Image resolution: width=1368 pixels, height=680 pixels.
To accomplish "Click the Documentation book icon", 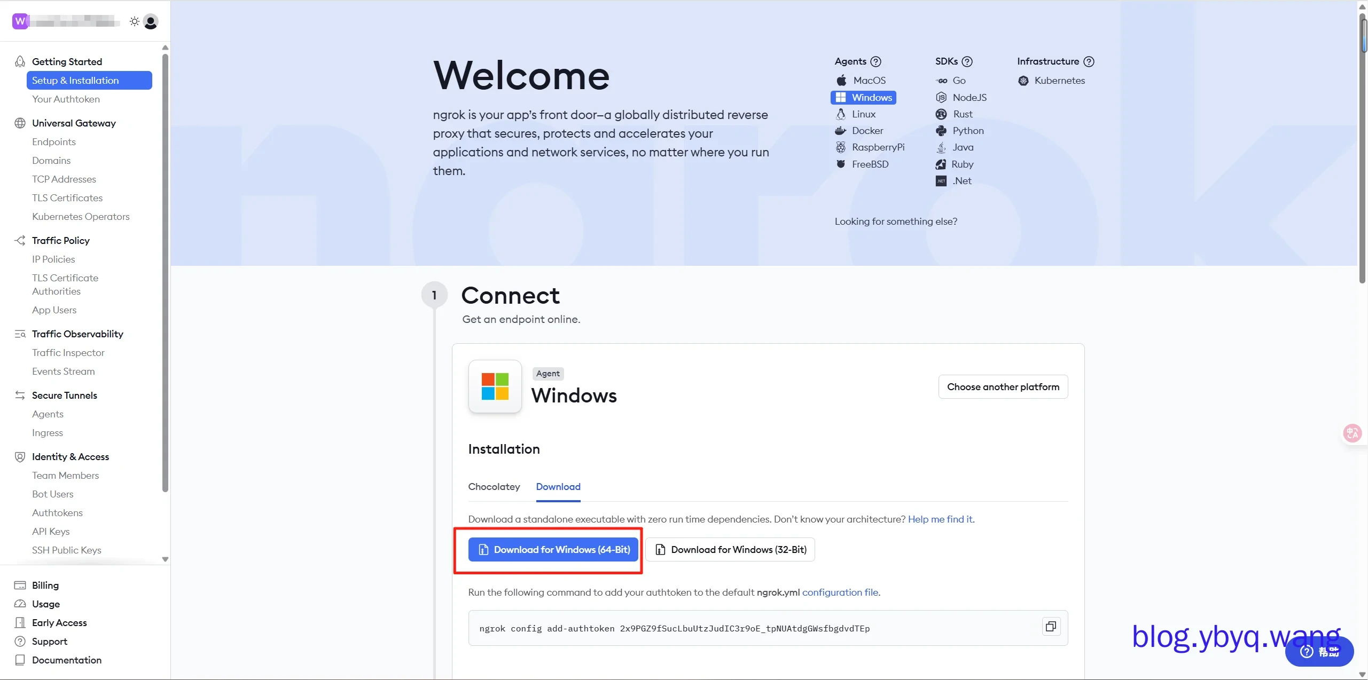I will pyautogui.click(x=20, y=660).
